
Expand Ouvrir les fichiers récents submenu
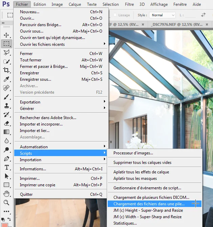[x=61, y=44]
